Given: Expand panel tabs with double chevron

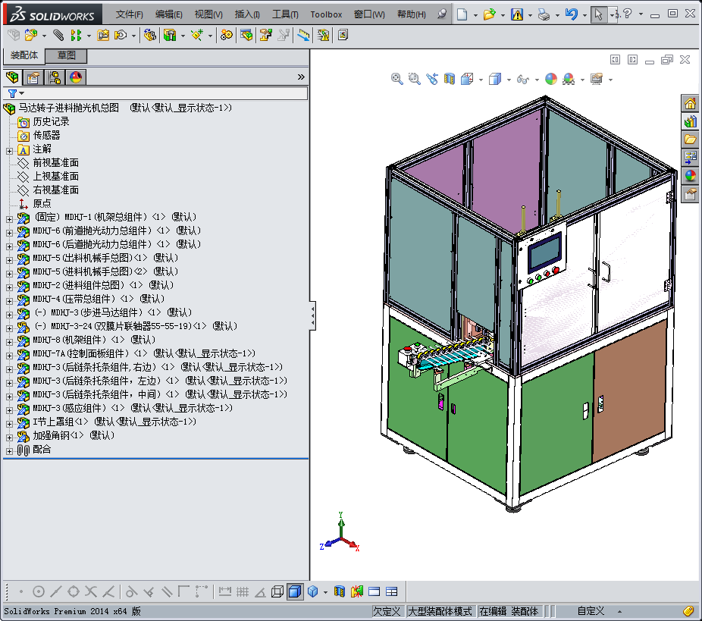Looking at the screenshot, I should pos(301,77).
